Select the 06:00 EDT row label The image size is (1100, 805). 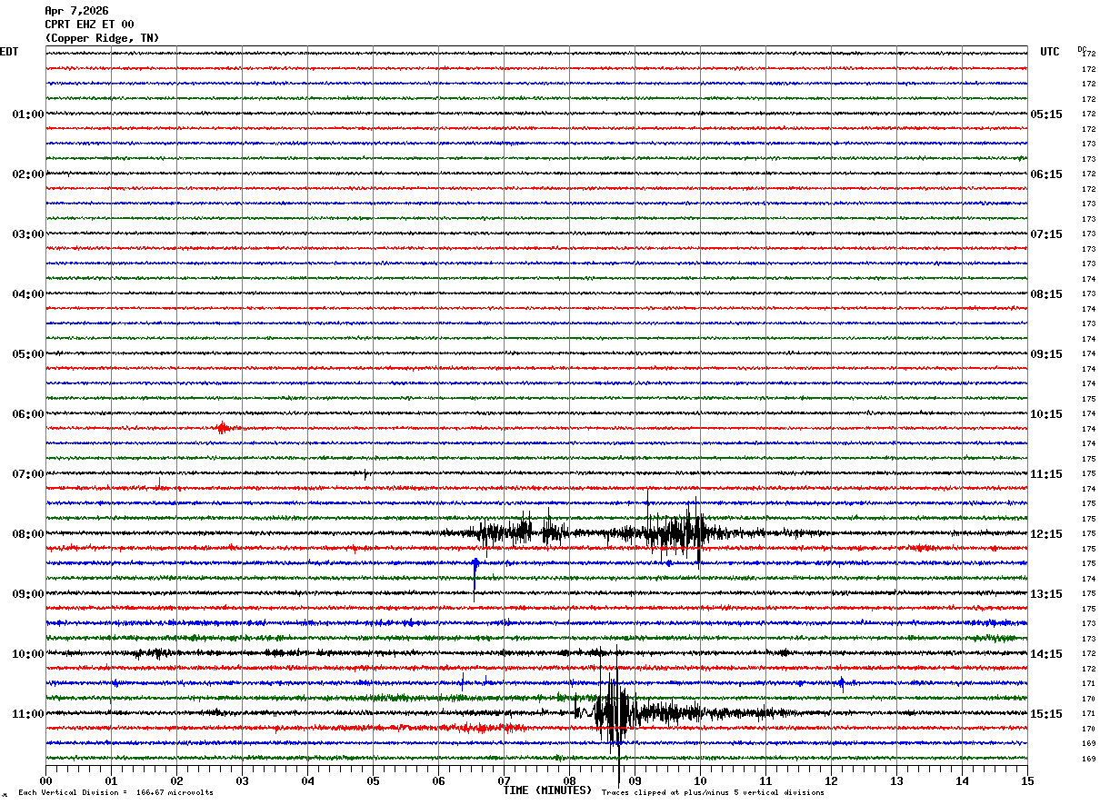(28, 414)
